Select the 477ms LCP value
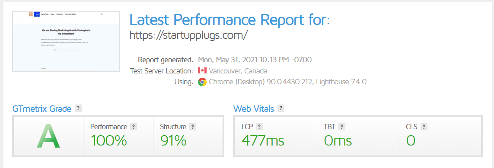 (263, 140)
